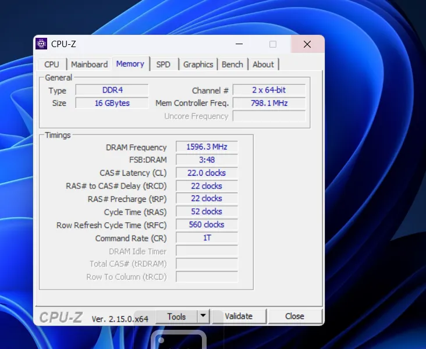
Task: Click the empty Row To Column field
Action: (207, 277)
